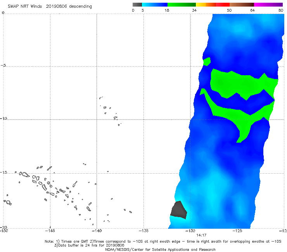
Task: Click the dark gray low-wind patch in the swath
Action: pyautogui.click(x=178, y=210)
